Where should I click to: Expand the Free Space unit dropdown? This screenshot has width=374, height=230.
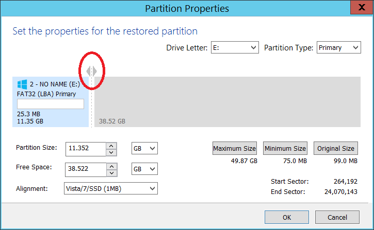click(144, 169)
